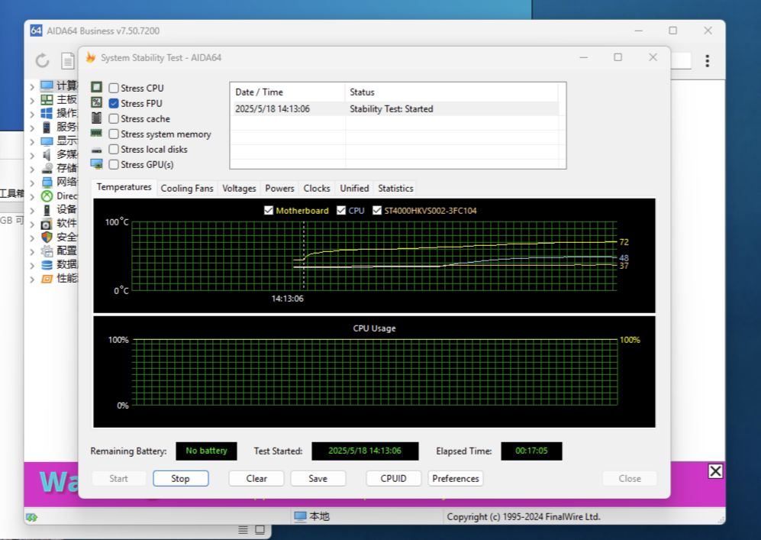
Task: Expand the computer tree node at top
Action: pyautogui.click(x=32, y=86)
